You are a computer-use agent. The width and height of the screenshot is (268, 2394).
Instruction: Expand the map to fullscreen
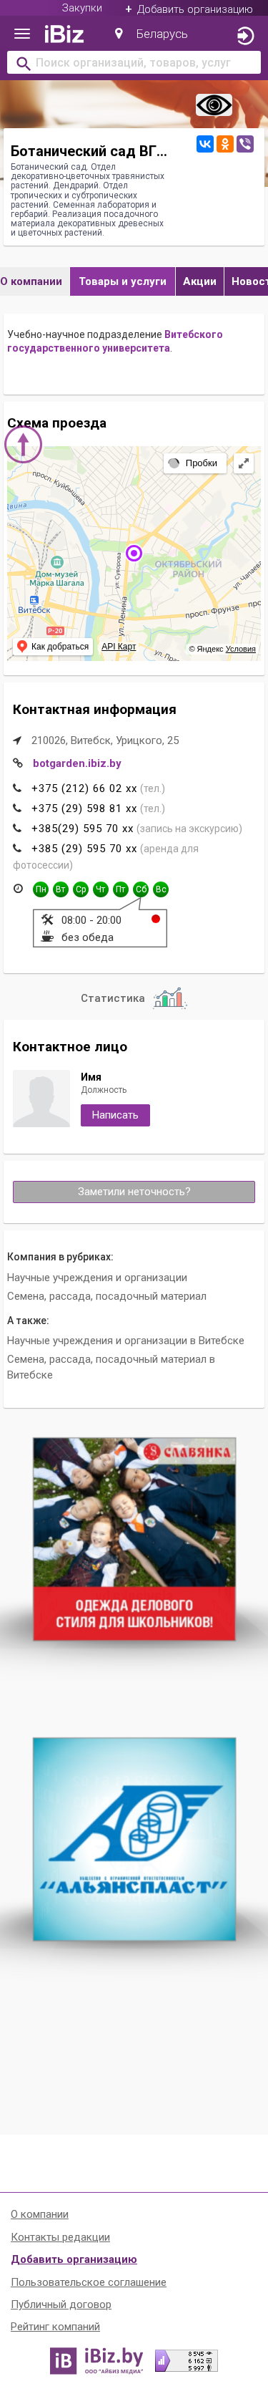tap(244, 463)
